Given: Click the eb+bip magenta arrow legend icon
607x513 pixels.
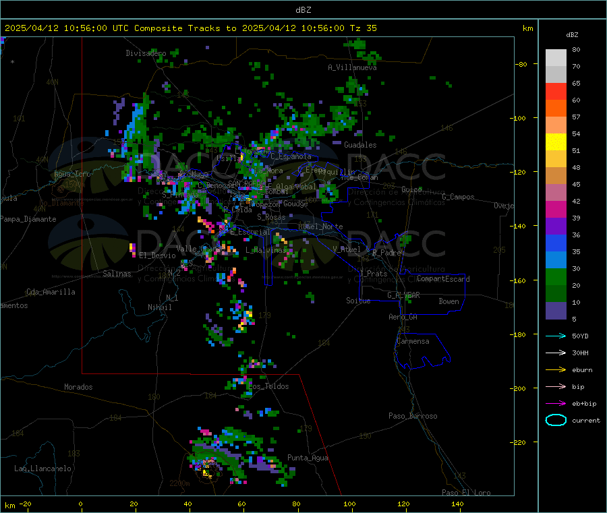Looking at the screenshot, I should pyautogui.click(x=556, y=404).
